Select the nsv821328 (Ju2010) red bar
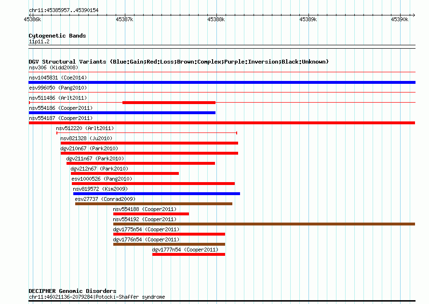 [x=149, y=143]
